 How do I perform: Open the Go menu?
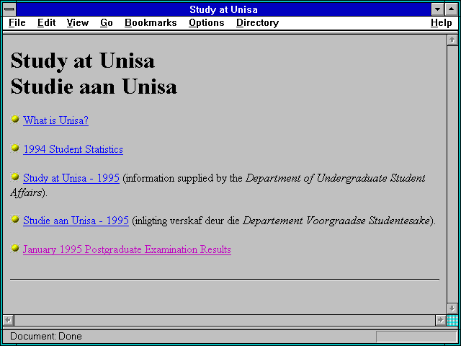pos(107,22)
